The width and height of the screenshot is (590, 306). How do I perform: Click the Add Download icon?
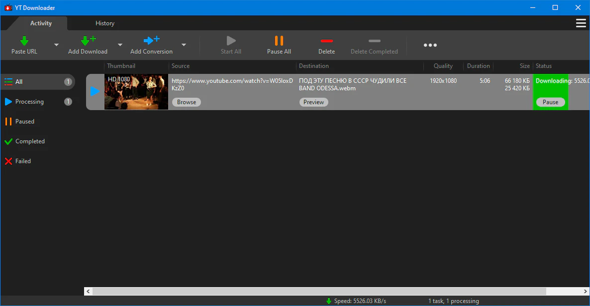click(x=88, y=41)
